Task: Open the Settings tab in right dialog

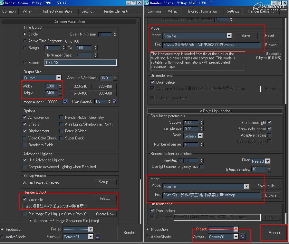Action: pos(233,11)
